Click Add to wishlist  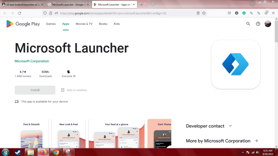tap(77, 90)
